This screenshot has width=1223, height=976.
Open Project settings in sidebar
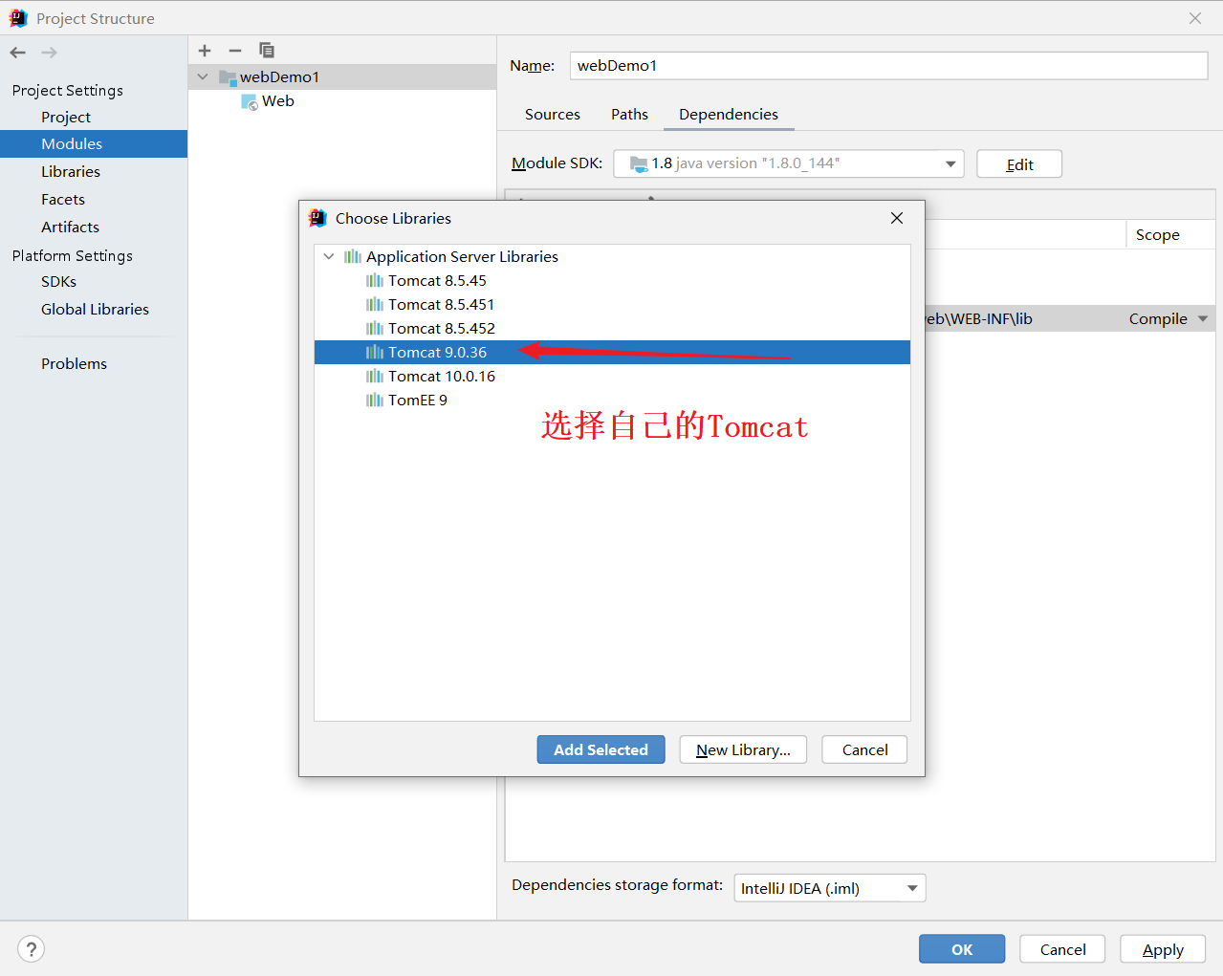[x=66, y=118]
